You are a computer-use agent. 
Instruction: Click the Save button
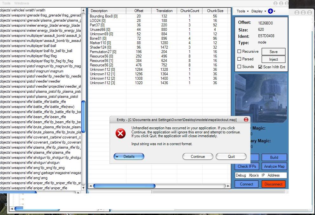point(273,52)
